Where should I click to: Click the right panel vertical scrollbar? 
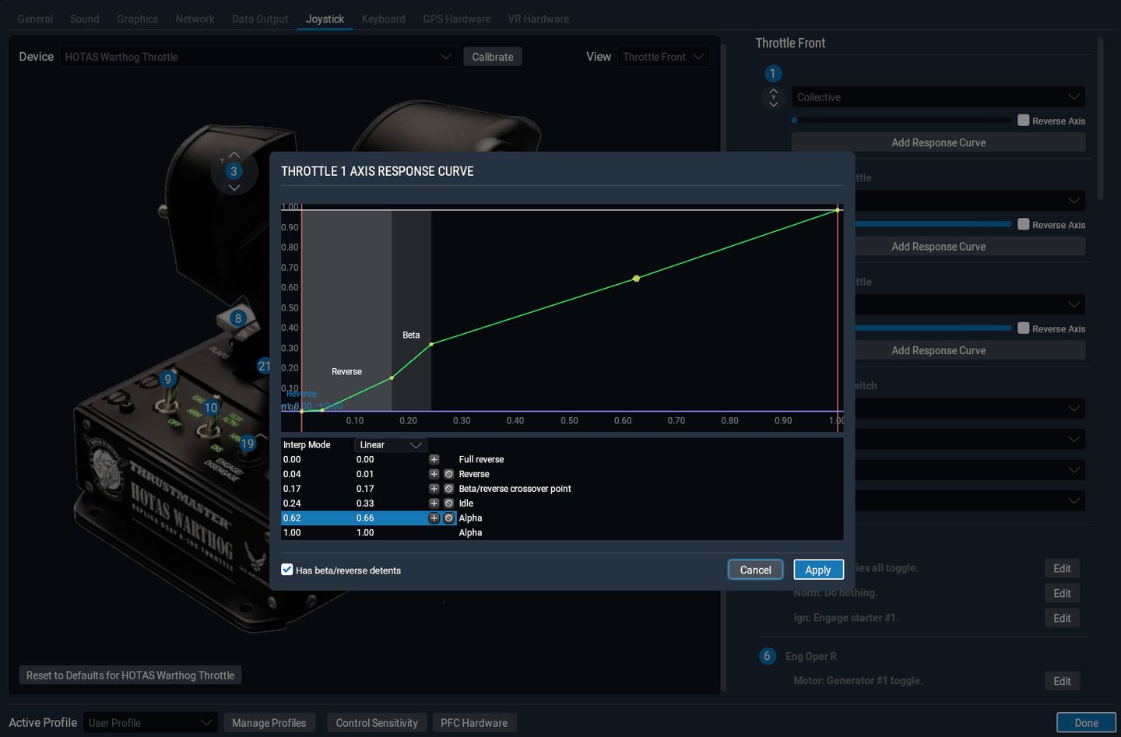[x=1100, y=118]
